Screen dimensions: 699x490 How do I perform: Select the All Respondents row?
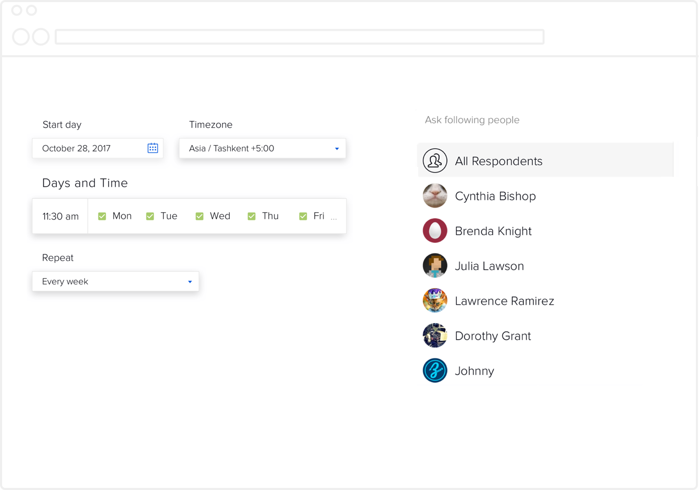(x=545, y=161)
